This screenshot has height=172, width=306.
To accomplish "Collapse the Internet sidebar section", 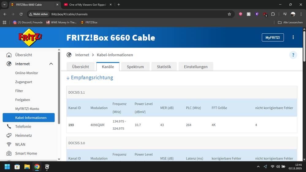I will (x=51, y=64).
